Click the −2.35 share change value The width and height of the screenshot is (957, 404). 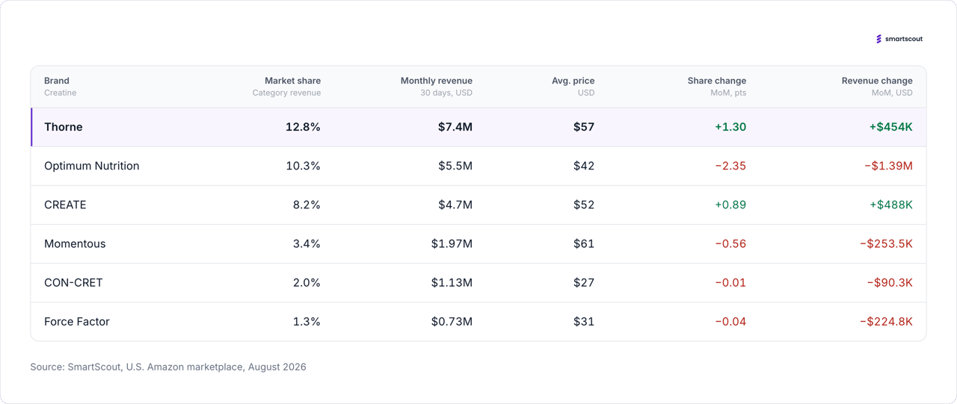[x=730, y=166]
